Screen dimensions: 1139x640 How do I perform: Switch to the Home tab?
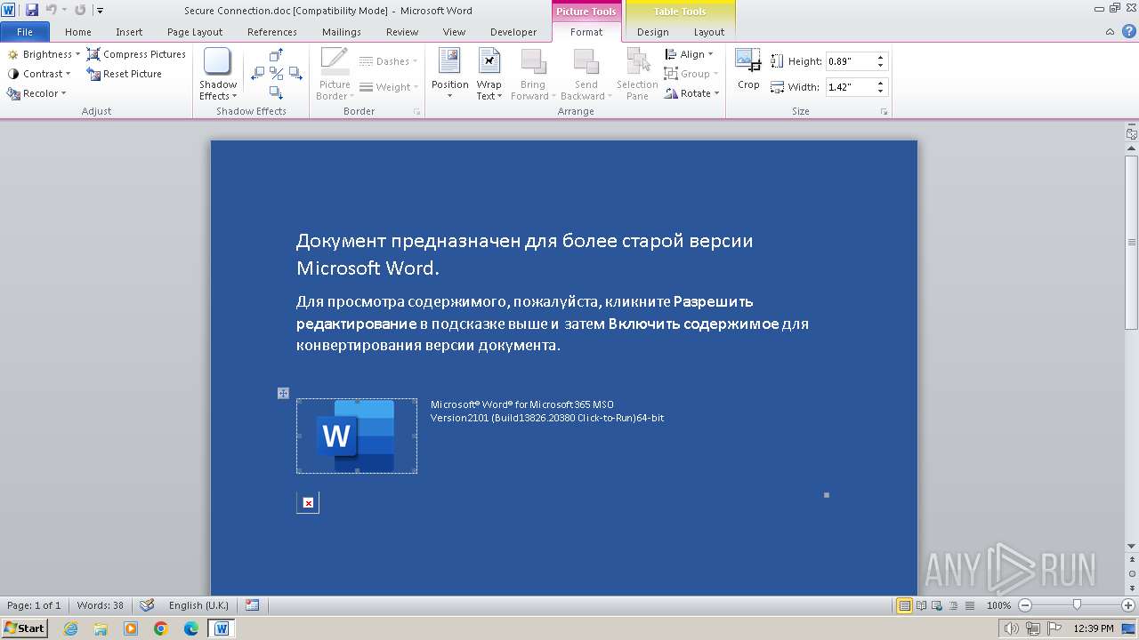(x=78, y=32)
